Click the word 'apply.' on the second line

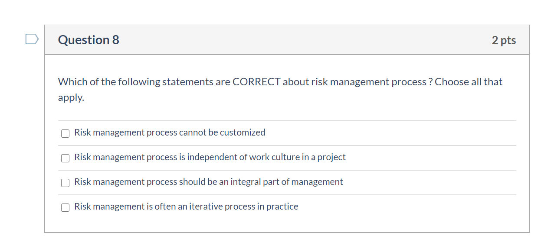[71, 97]
